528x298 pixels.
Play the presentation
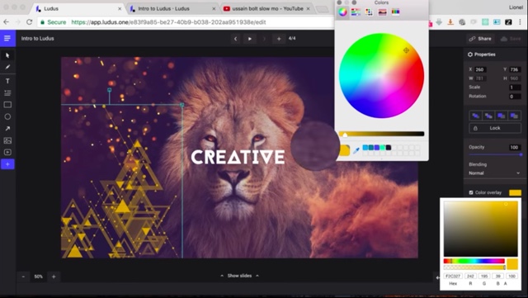point(250,39)
